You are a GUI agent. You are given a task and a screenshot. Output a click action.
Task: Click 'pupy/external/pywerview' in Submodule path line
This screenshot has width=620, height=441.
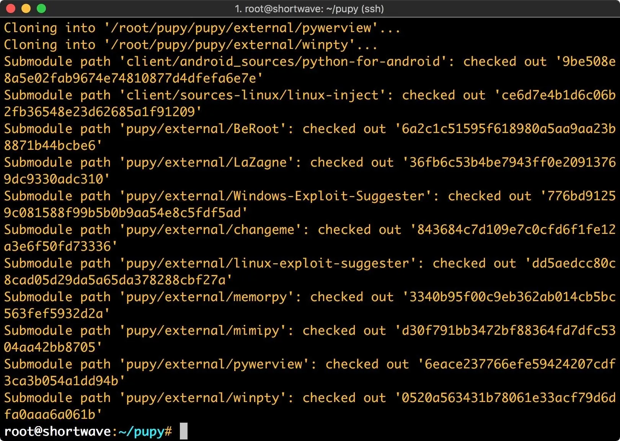coord(214,364)
